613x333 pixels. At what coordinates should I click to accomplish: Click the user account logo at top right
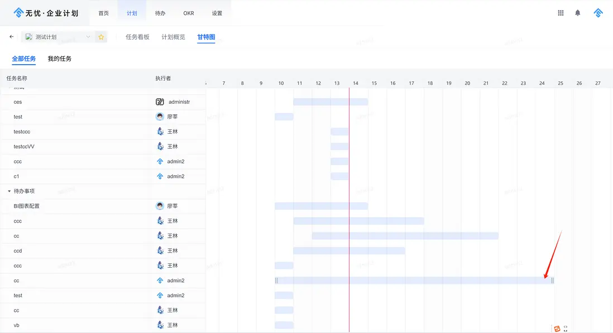(x=598, y=13)
